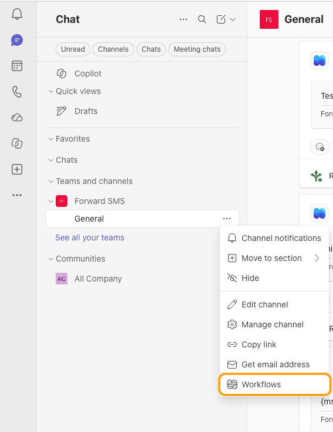Click the blue app avatar on first message
The image size is (333, 432).
[x=320, y=61]
